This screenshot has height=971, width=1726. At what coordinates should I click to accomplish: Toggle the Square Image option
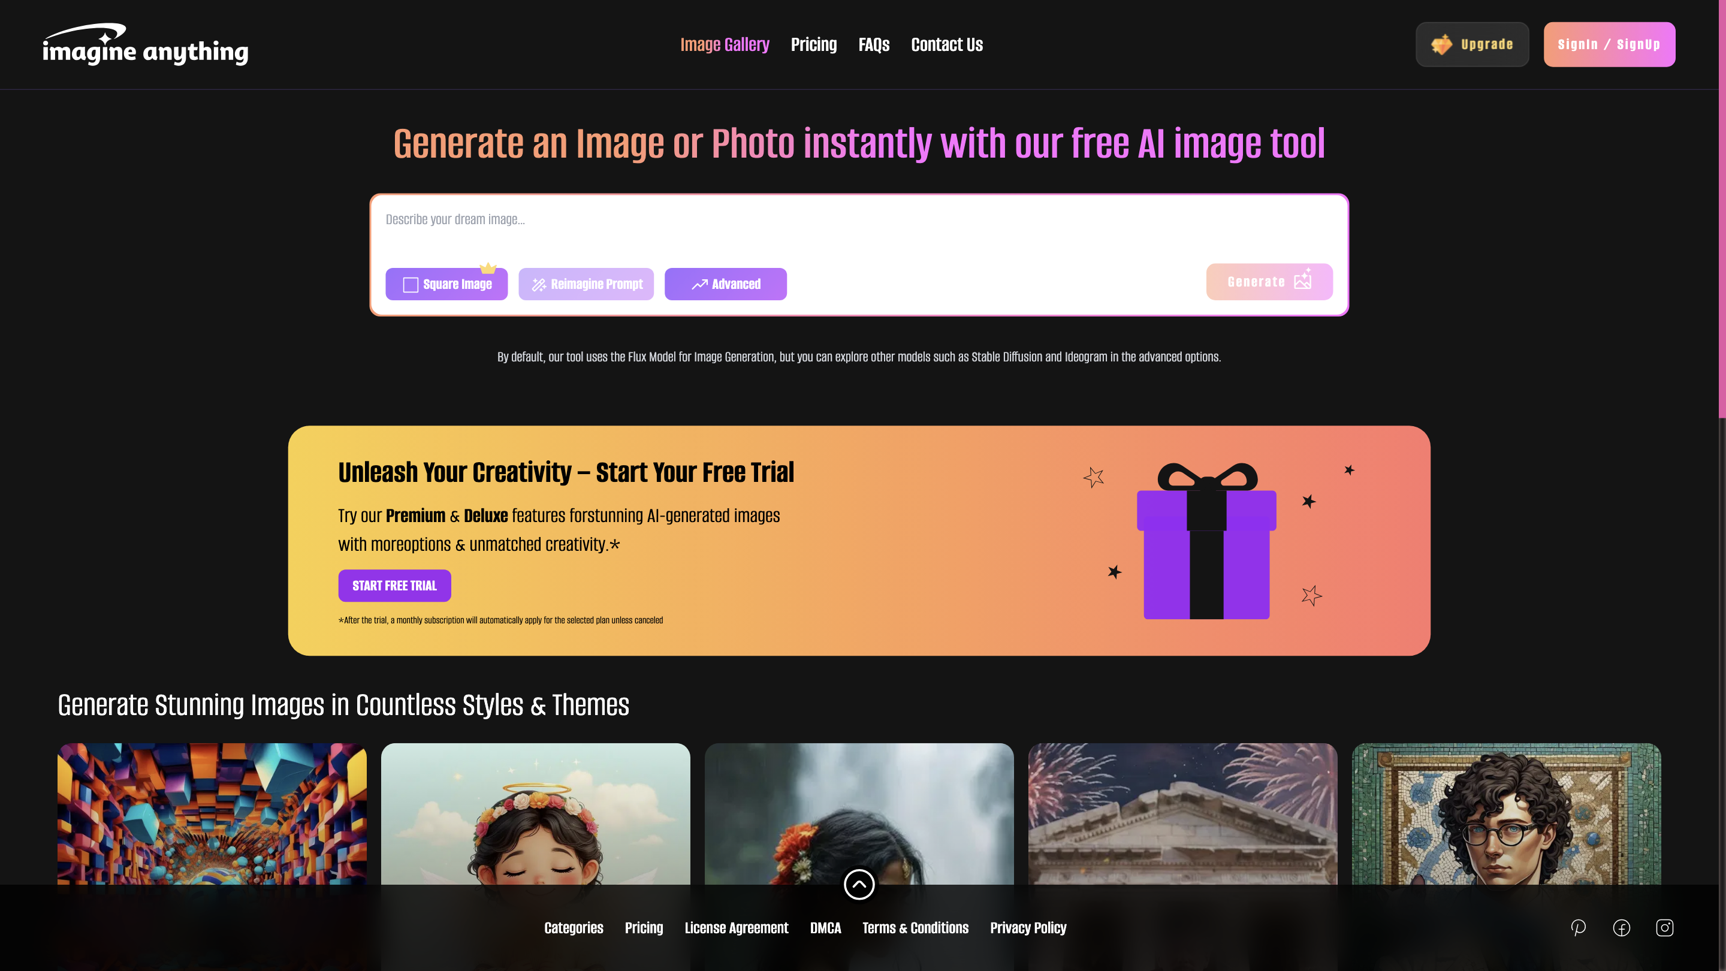446,284
